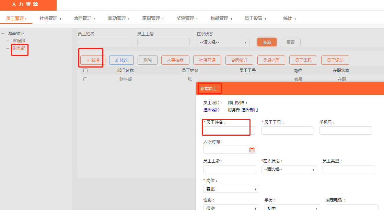
Task: Open the 人事档案 button
Action: click(x=175, y=60)
